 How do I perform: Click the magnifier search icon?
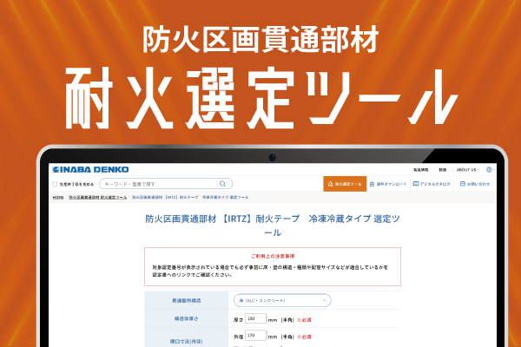[x=222, y=184]
